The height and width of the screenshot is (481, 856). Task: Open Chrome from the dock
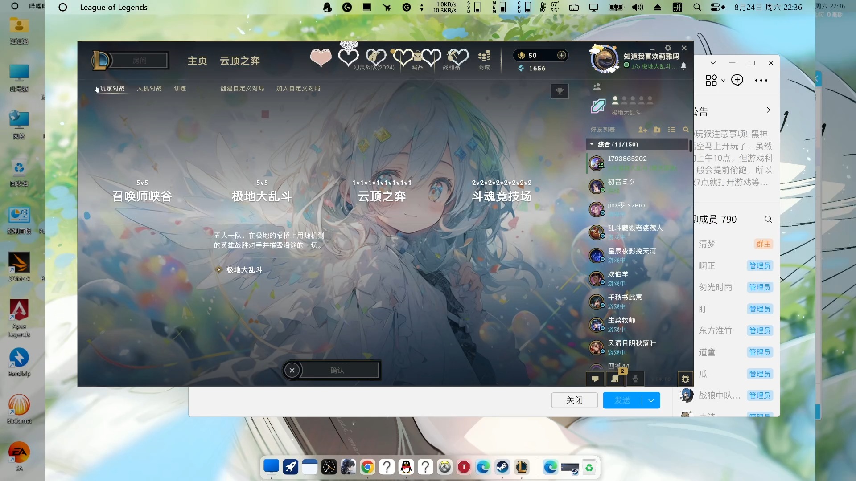pyautogui.click(x=367, y=467)
